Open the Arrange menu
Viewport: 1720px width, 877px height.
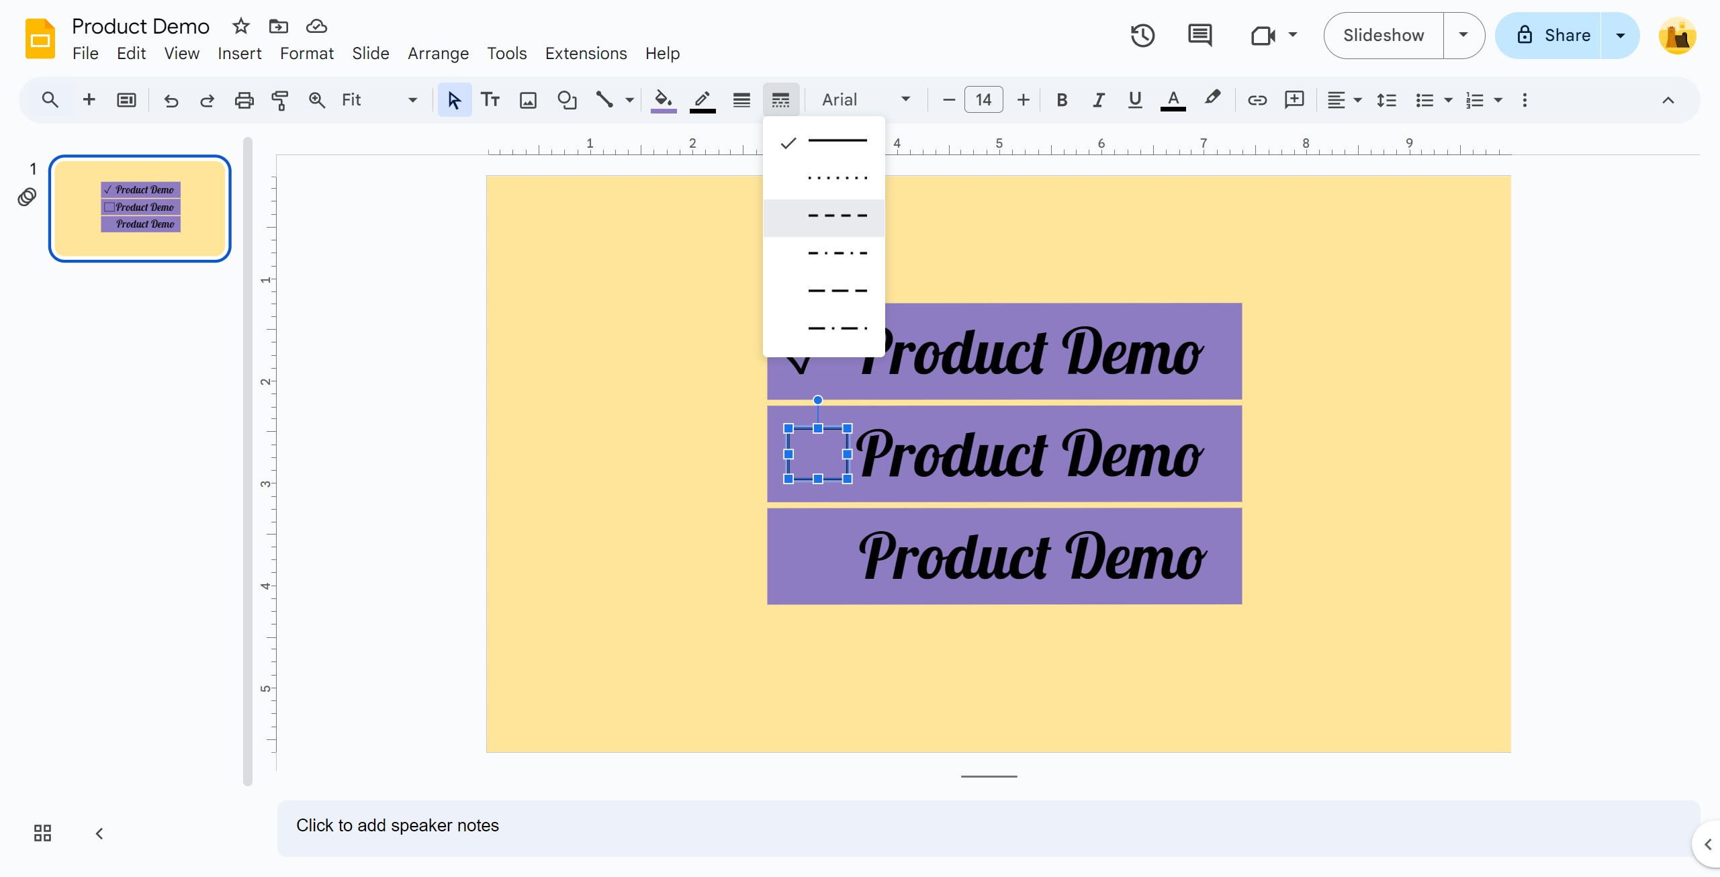pos(438,54)
